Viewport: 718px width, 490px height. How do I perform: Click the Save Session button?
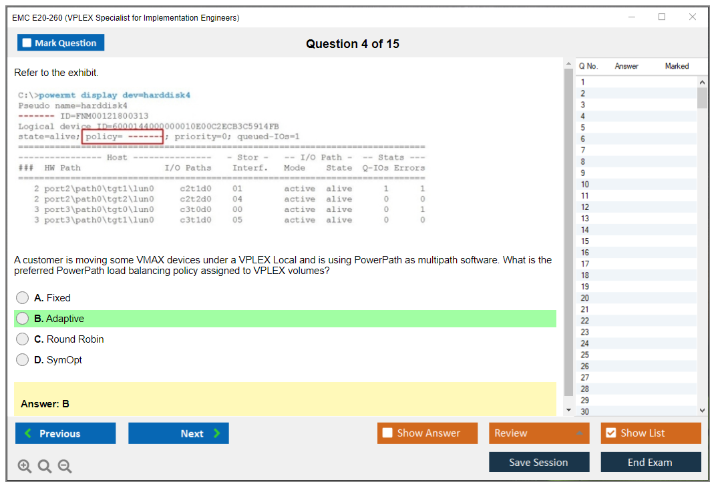(538, 462)
